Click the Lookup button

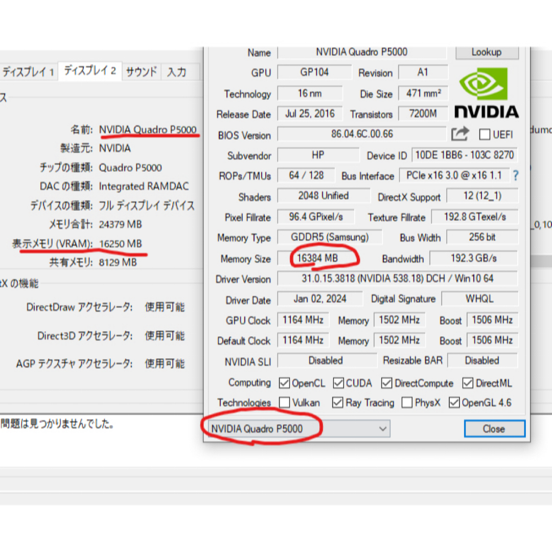487,52
